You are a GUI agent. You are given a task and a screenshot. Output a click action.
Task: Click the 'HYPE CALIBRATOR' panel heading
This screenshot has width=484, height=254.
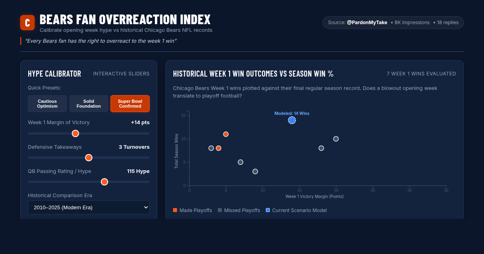point(54,74)
